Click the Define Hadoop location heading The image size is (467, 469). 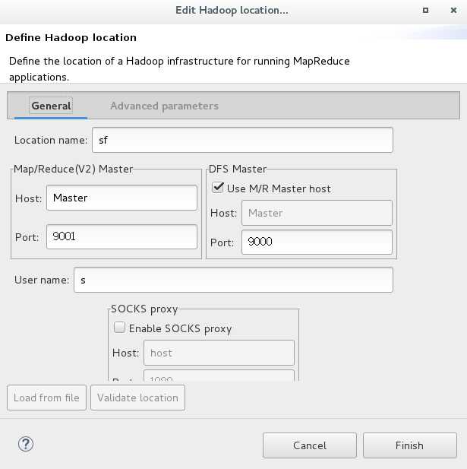point(71,38)
